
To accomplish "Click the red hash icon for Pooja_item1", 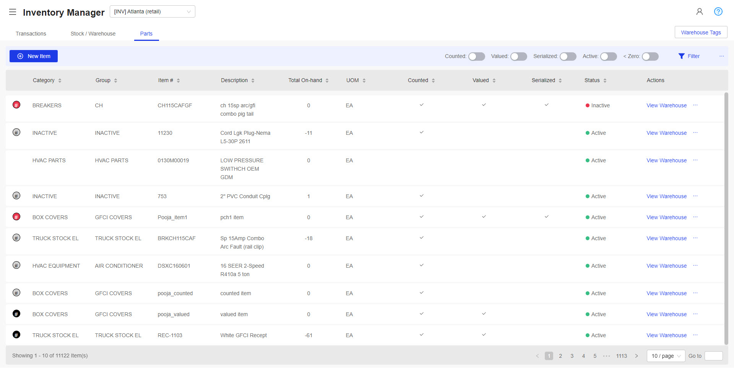I will click(16, 217).
